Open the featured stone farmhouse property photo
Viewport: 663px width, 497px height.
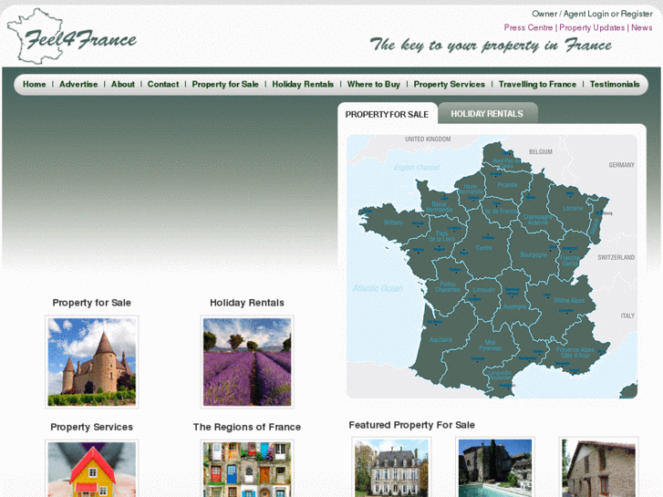tap(599, 467)
